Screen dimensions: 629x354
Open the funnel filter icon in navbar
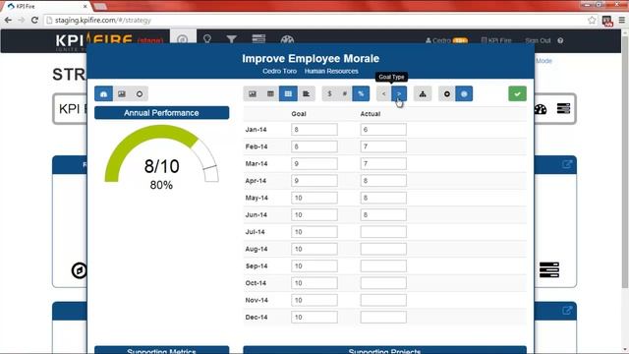tap(232, 39)
